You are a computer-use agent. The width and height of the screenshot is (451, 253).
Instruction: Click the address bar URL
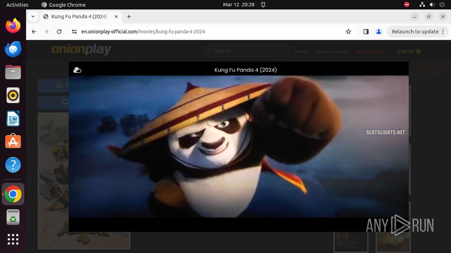coord(143,32)
